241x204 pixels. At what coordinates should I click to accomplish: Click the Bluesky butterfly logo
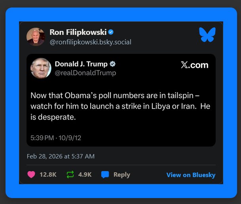click(207, 34)
